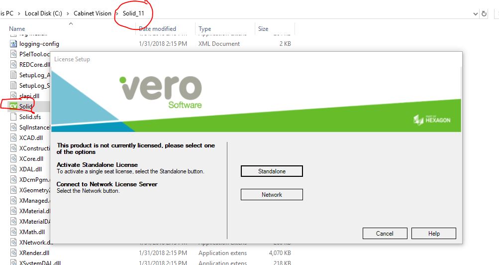Go to Local Disk (C:) in breadcrumb

43,13
